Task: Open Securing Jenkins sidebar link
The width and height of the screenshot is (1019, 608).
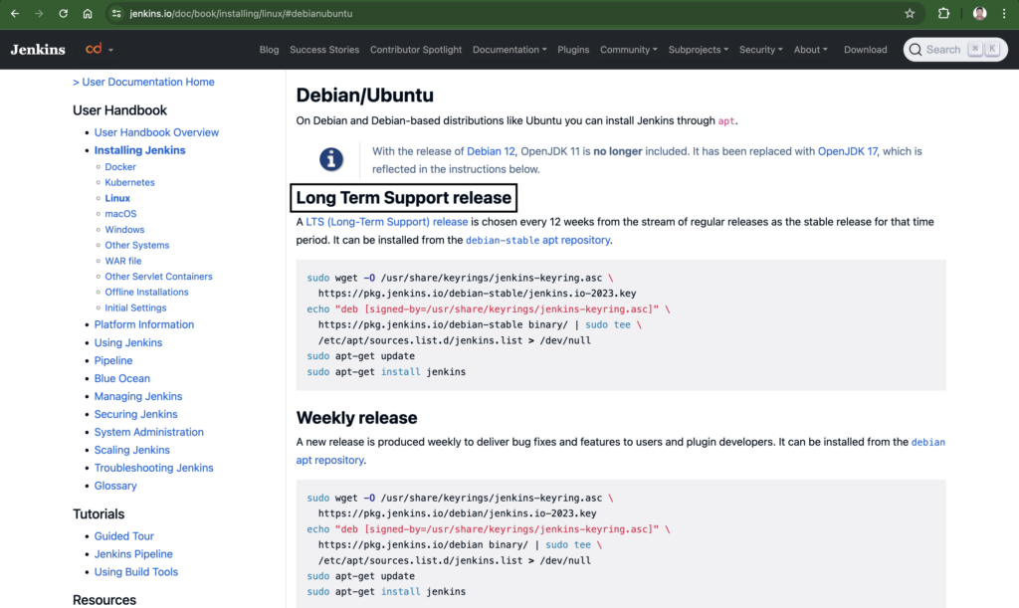Action: (135, 414)
